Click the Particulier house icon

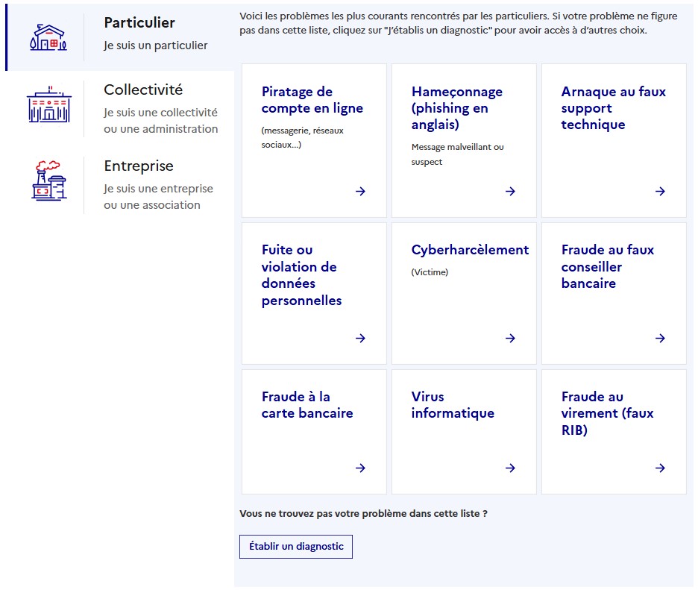tap(48, 37)
